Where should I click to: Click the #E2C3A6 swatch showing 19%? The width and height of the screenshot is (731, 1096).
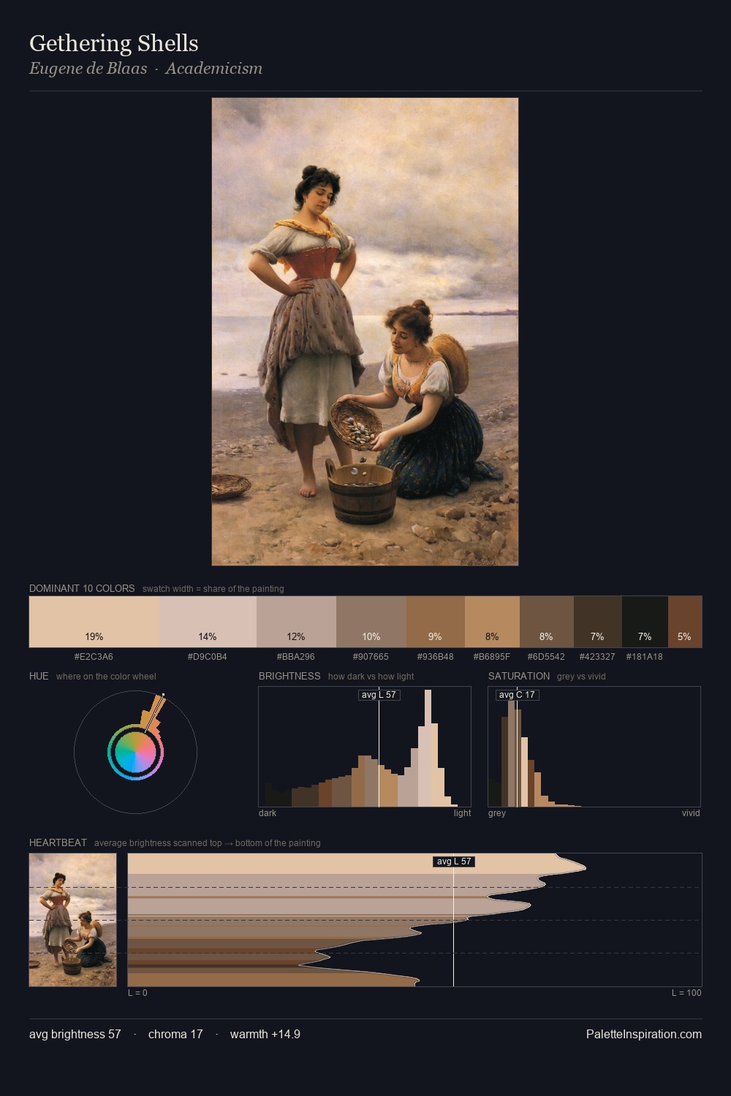pyautogui.click(x=94, y=622)
